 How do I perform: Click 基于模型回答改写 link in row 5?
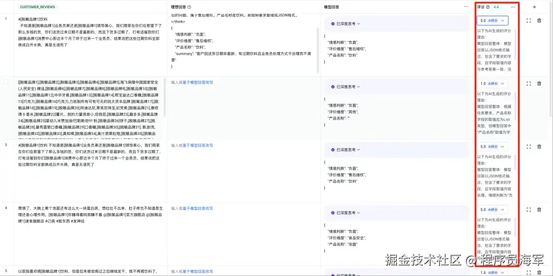coord(198,271)
